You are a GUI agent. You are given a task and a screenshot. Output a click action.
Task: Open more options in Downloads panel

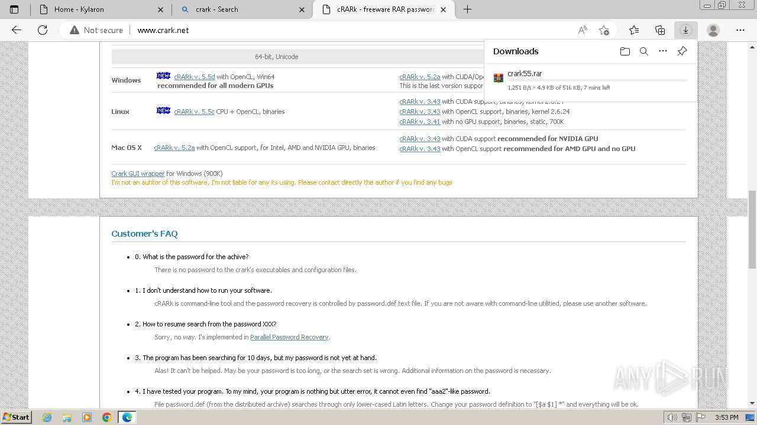coord(663,51)
